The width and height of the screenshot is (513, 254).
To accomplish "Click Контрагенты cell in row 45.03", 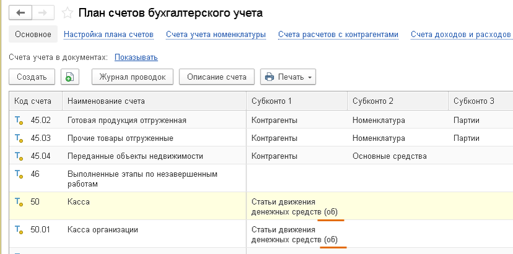I will 275,138.
